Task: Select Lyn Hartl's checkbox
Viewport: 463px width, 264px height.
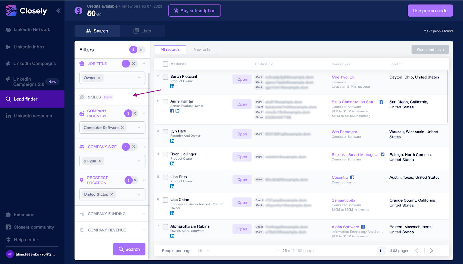Action: 165,132
